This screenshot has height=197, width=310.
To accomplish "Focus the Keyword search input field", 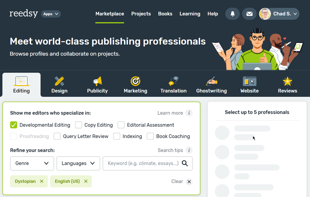I will pyautogui.click(x=143, y=163).
